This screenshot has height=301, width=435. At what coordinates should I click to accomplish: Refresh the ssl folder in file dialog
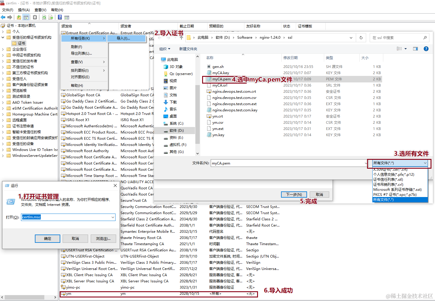[x=361, y=38]
